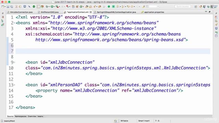
Task: Open the Search dropdown arrow
Action: coord(97,6)
